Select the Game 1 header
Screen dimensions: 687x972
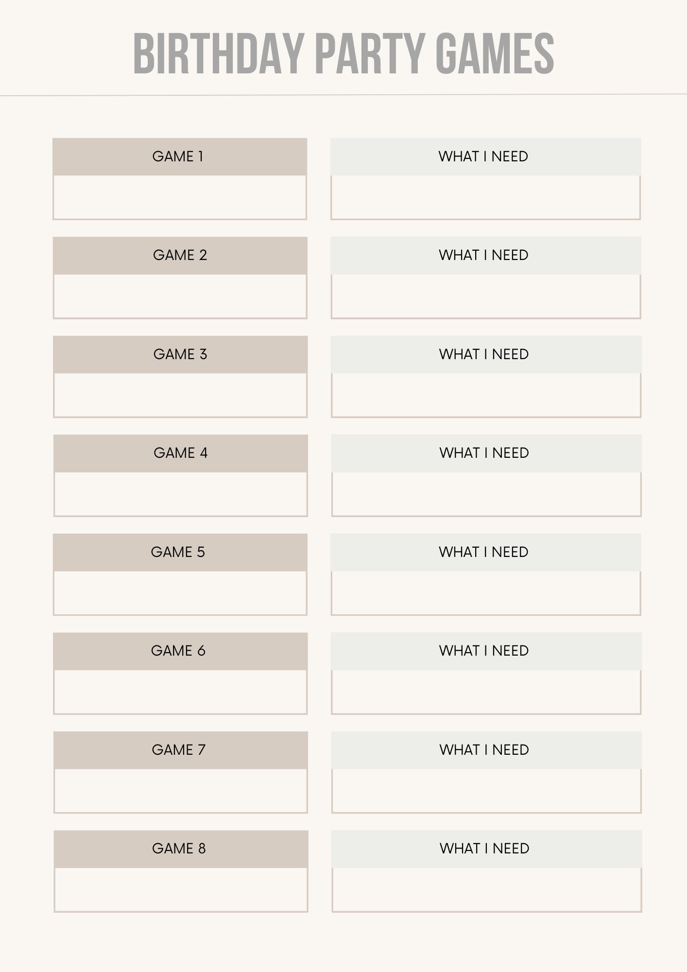tap(180, 156)
